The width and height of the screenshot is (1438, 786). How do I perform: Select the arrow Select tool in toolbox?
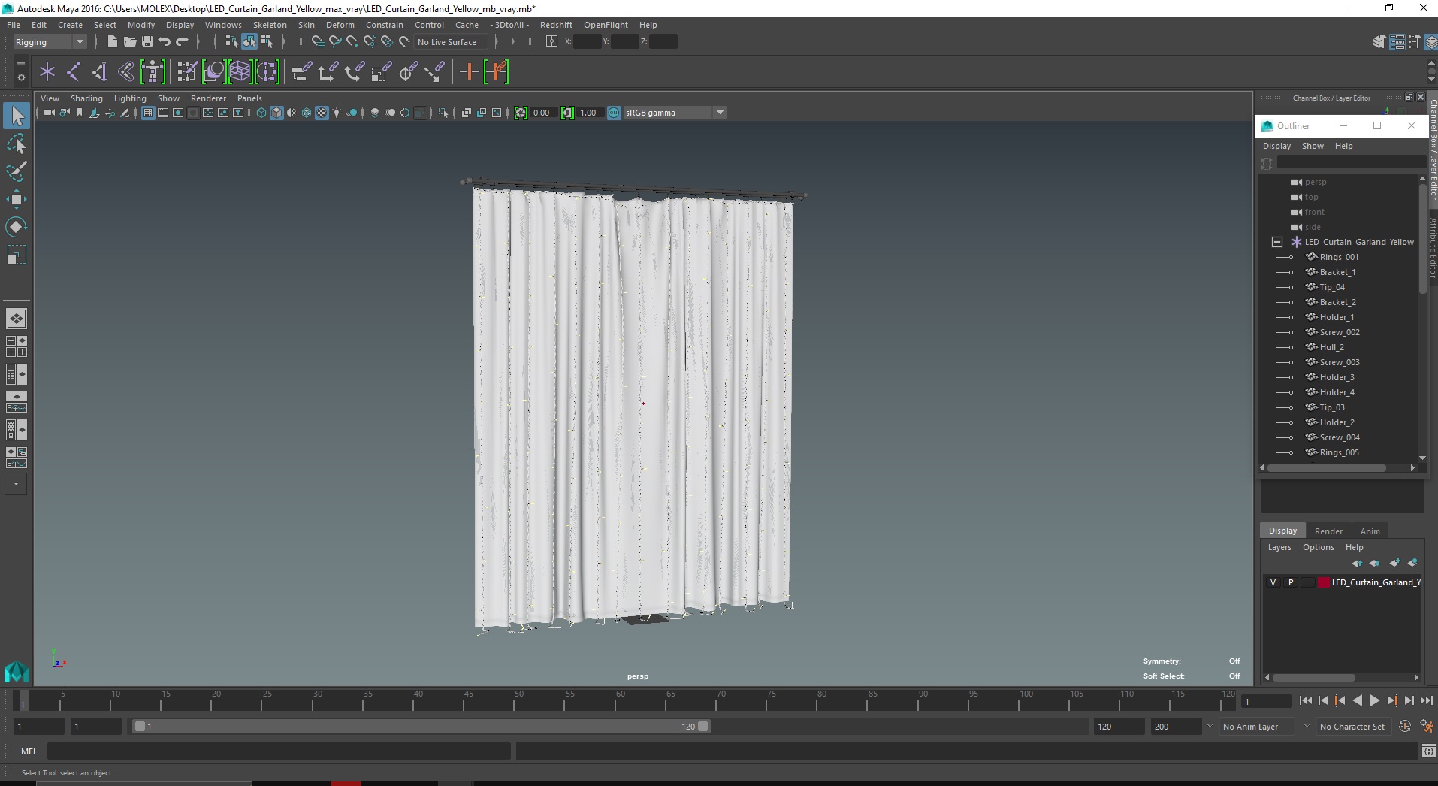pyautogui.click(x=17, y=116)
